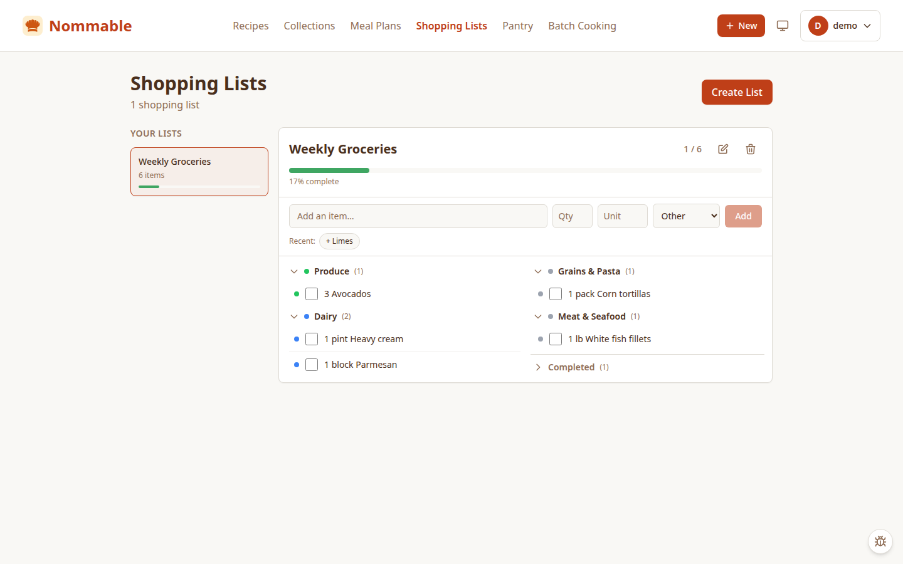The image size is (903, 564).
Task: Edit the Weekly Groceries list name
Action: 723,149
